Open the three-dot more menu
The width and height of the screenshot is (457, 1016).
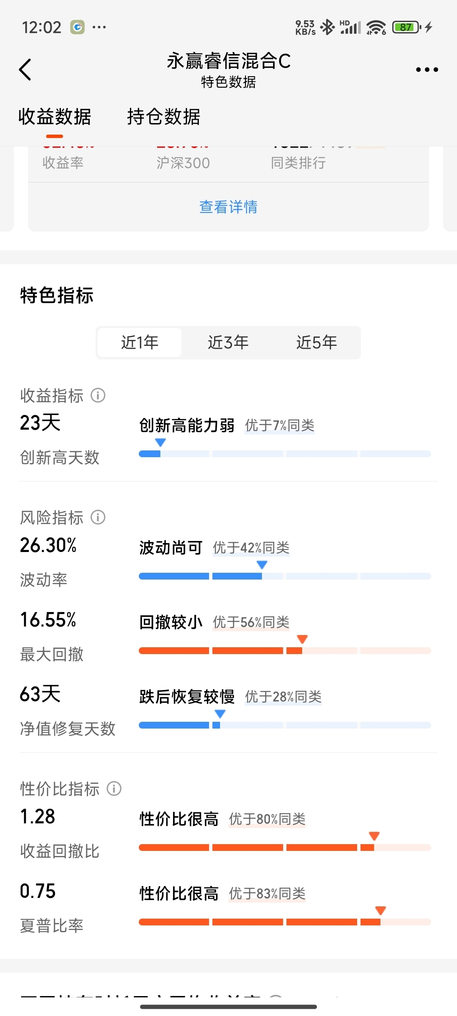pos(427,69)
